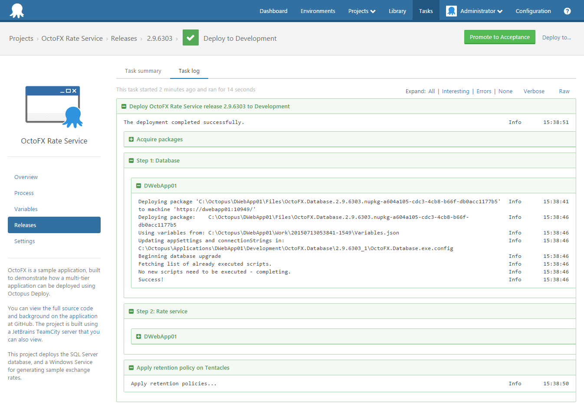Open help via the question mark icon

coord(567,11)
